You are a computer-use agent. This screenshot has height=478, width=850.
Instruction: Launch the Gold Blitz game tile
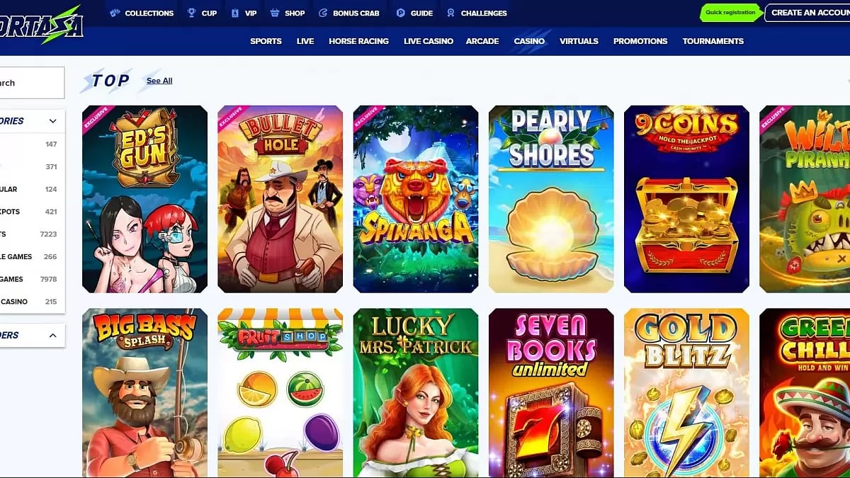click(686, 393)
